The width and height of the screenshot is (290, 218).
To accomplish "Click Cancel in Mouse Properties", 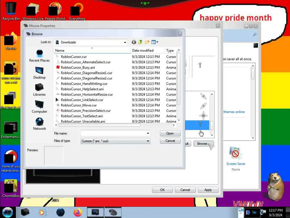I will click(185, 190).
